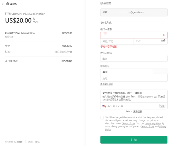Click the OpenAI logo
178x146 pixels.
coord(12,4)
